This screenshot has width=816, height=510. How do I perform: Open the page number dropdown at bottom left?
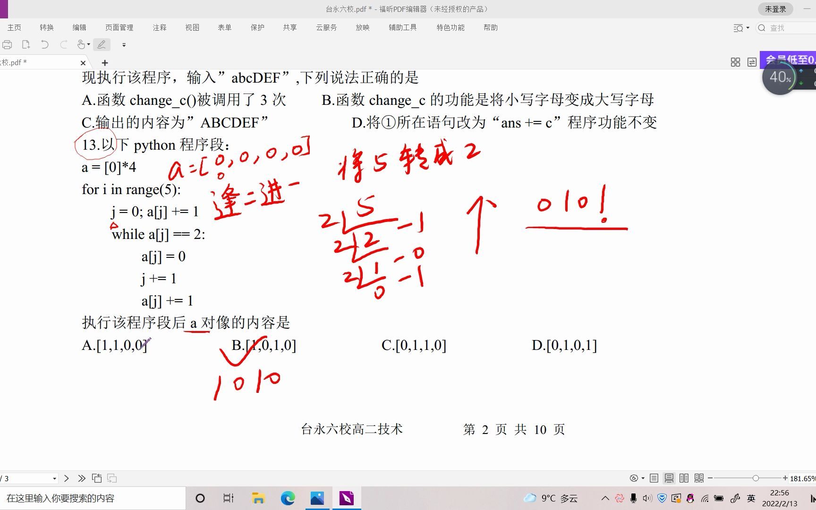point(53,478)
